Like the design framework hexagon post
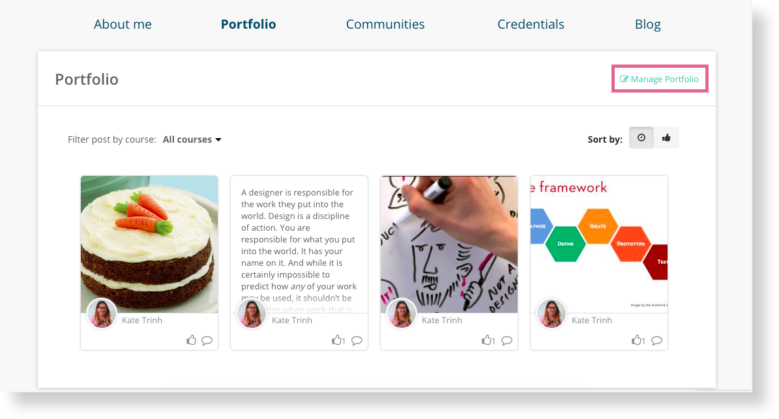Screen dimensions: 779x419 638,340
